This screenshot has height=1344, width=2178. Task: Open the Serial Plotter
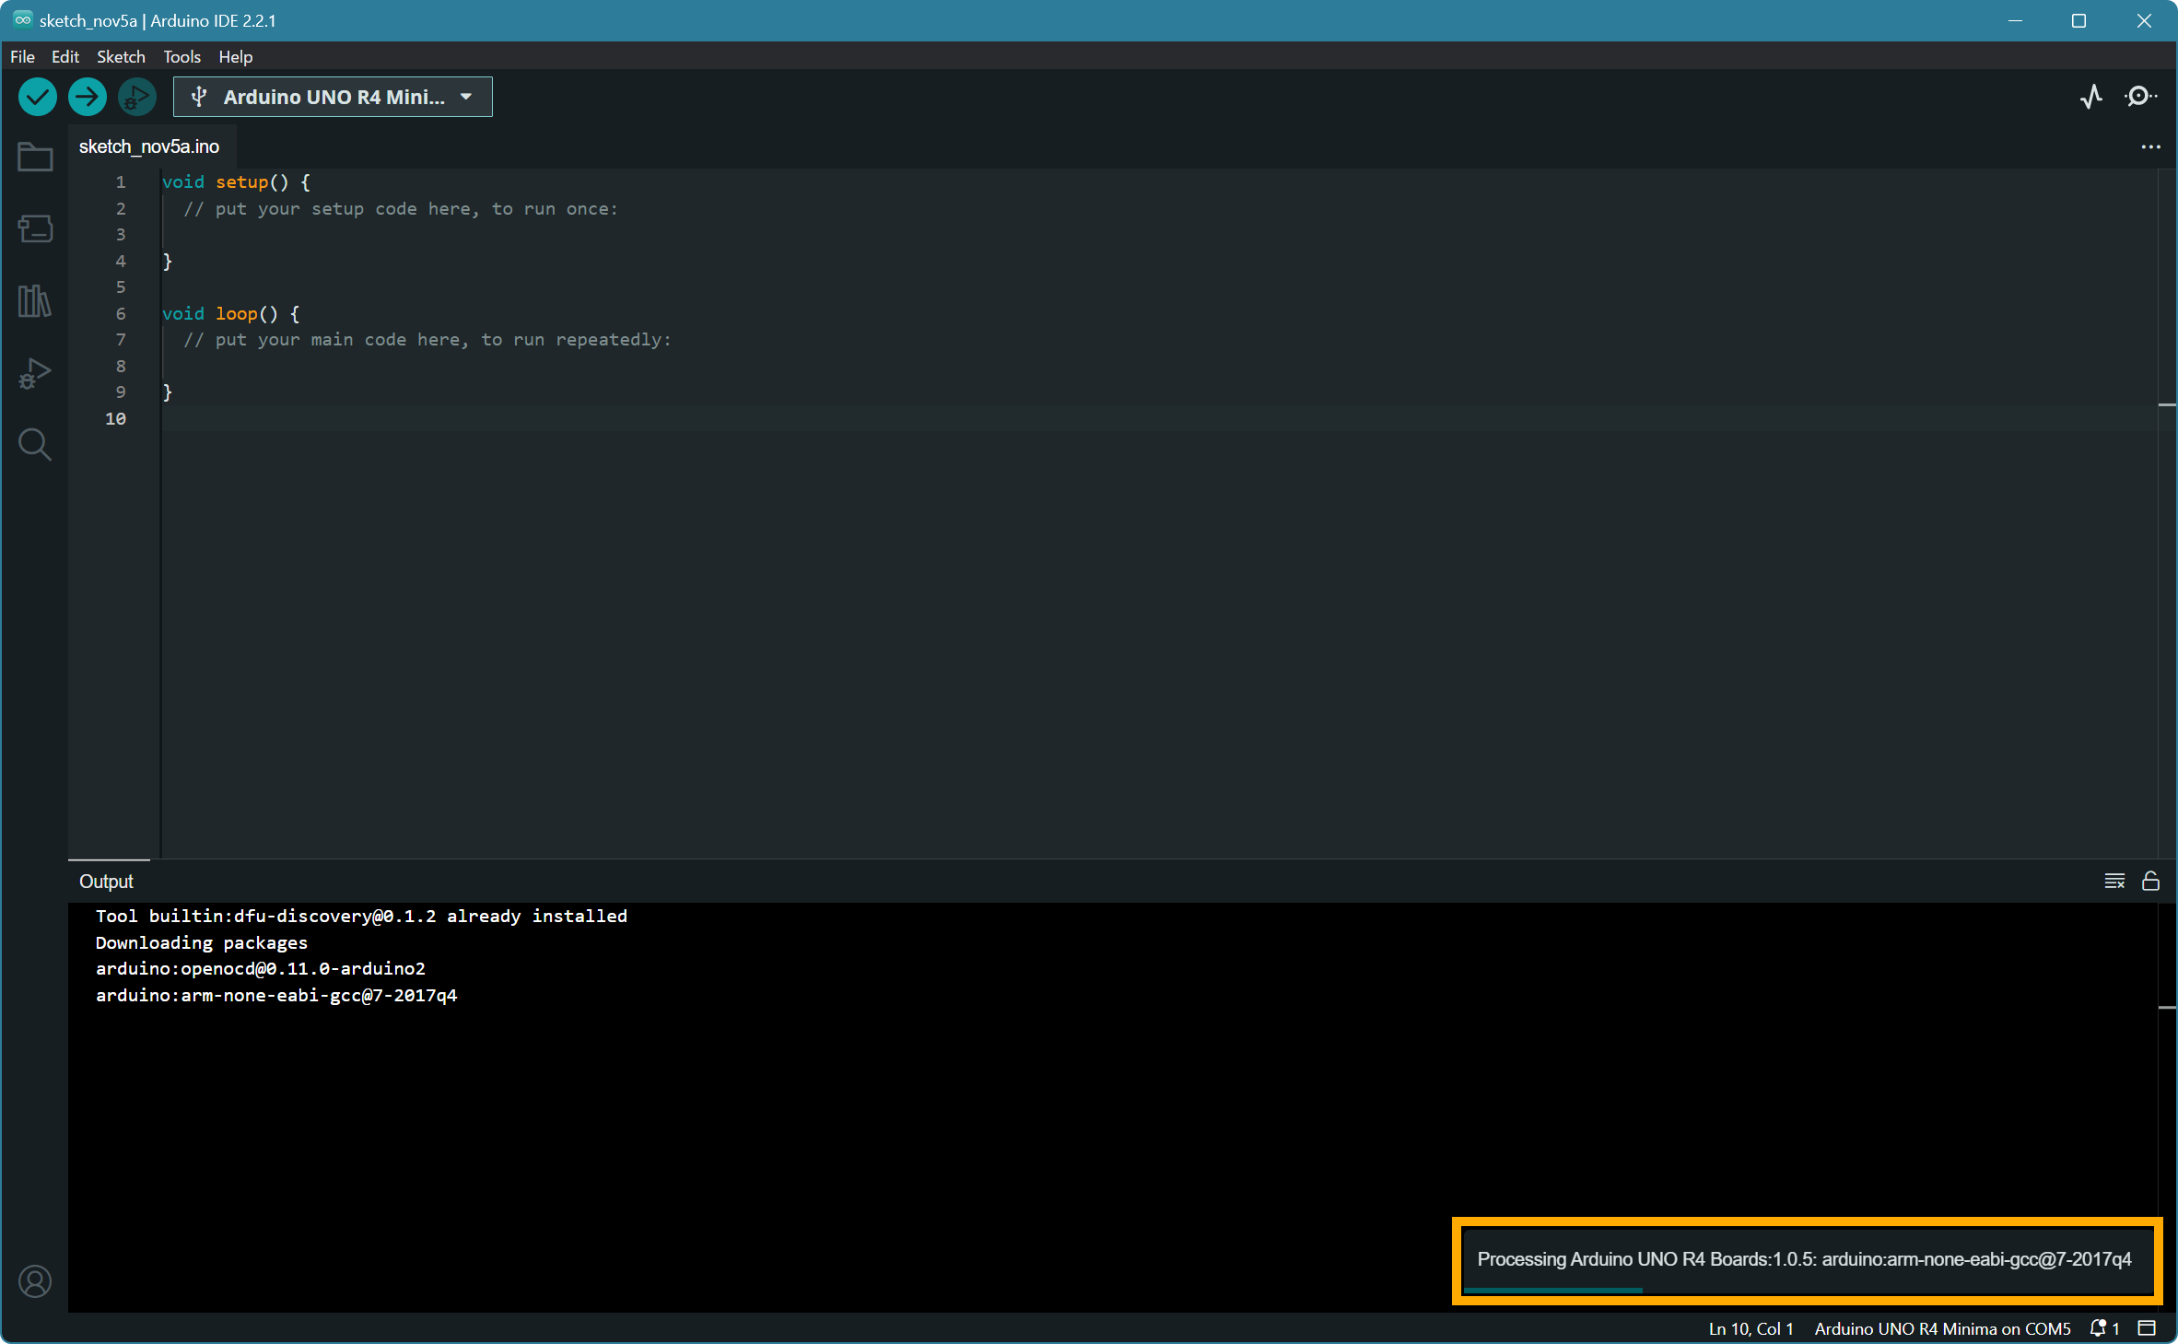[2091, 97]
